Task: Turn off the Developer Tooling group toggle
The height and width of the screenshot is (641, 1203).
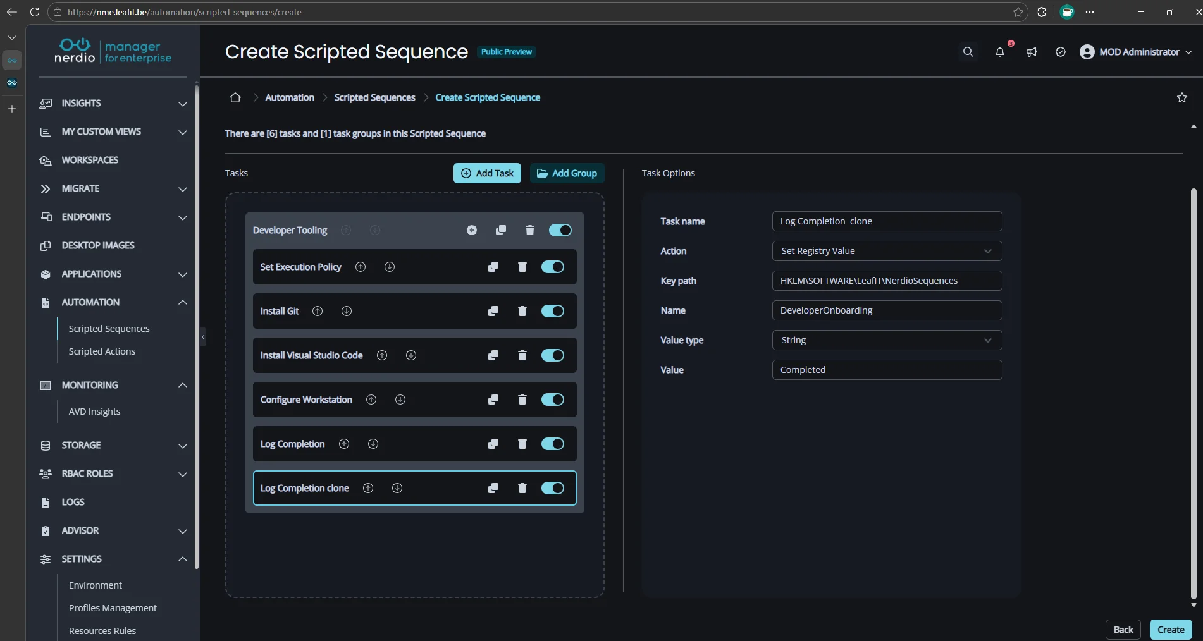Action: 560,230
